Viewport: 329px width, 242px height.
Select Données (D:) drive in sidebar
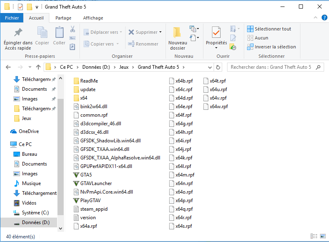[x=29, y=222]
